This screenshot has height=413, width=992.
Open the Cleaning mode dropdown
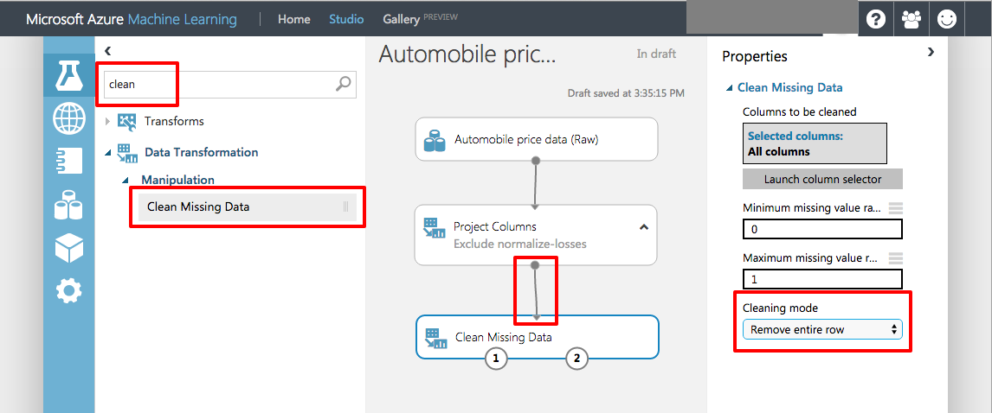click(822, 329)
